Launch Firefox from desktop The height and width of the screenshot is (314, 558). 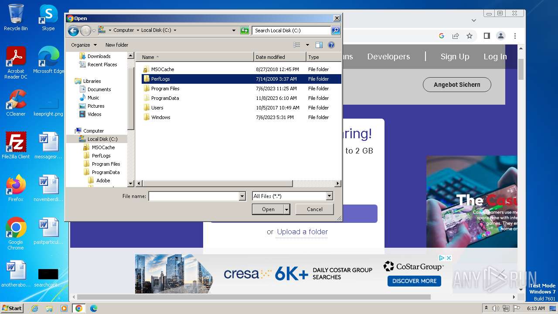coord(16,188)
